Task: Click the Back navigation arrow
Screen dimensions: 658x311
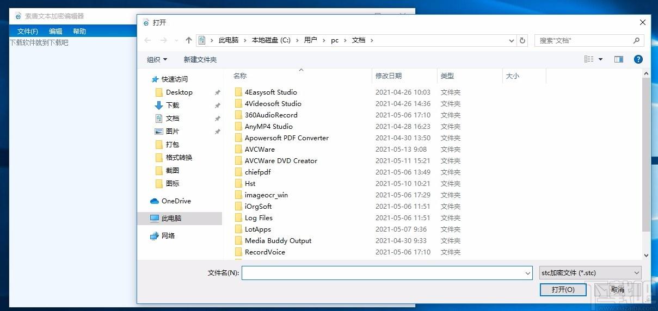Action: [147, 40]
